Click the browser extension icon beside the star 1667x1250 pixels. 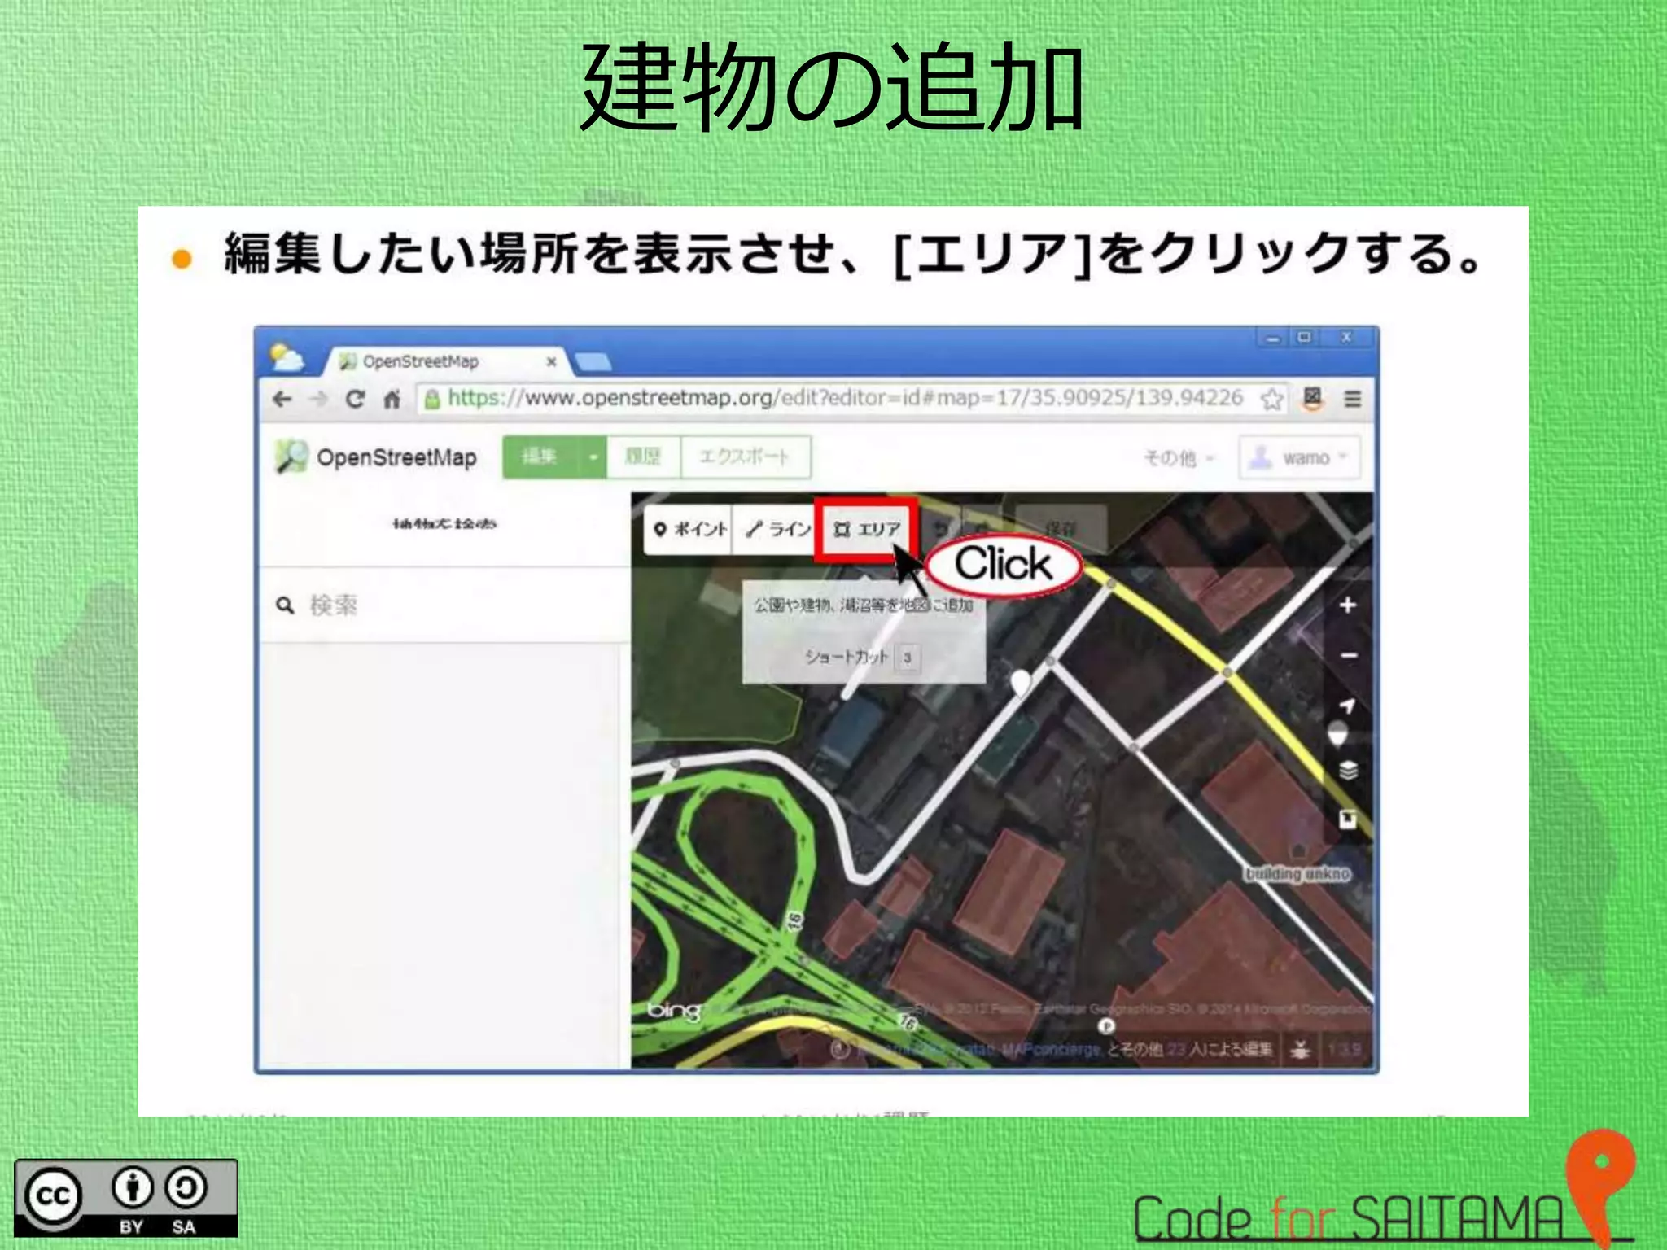click(x=1312, y=399)
